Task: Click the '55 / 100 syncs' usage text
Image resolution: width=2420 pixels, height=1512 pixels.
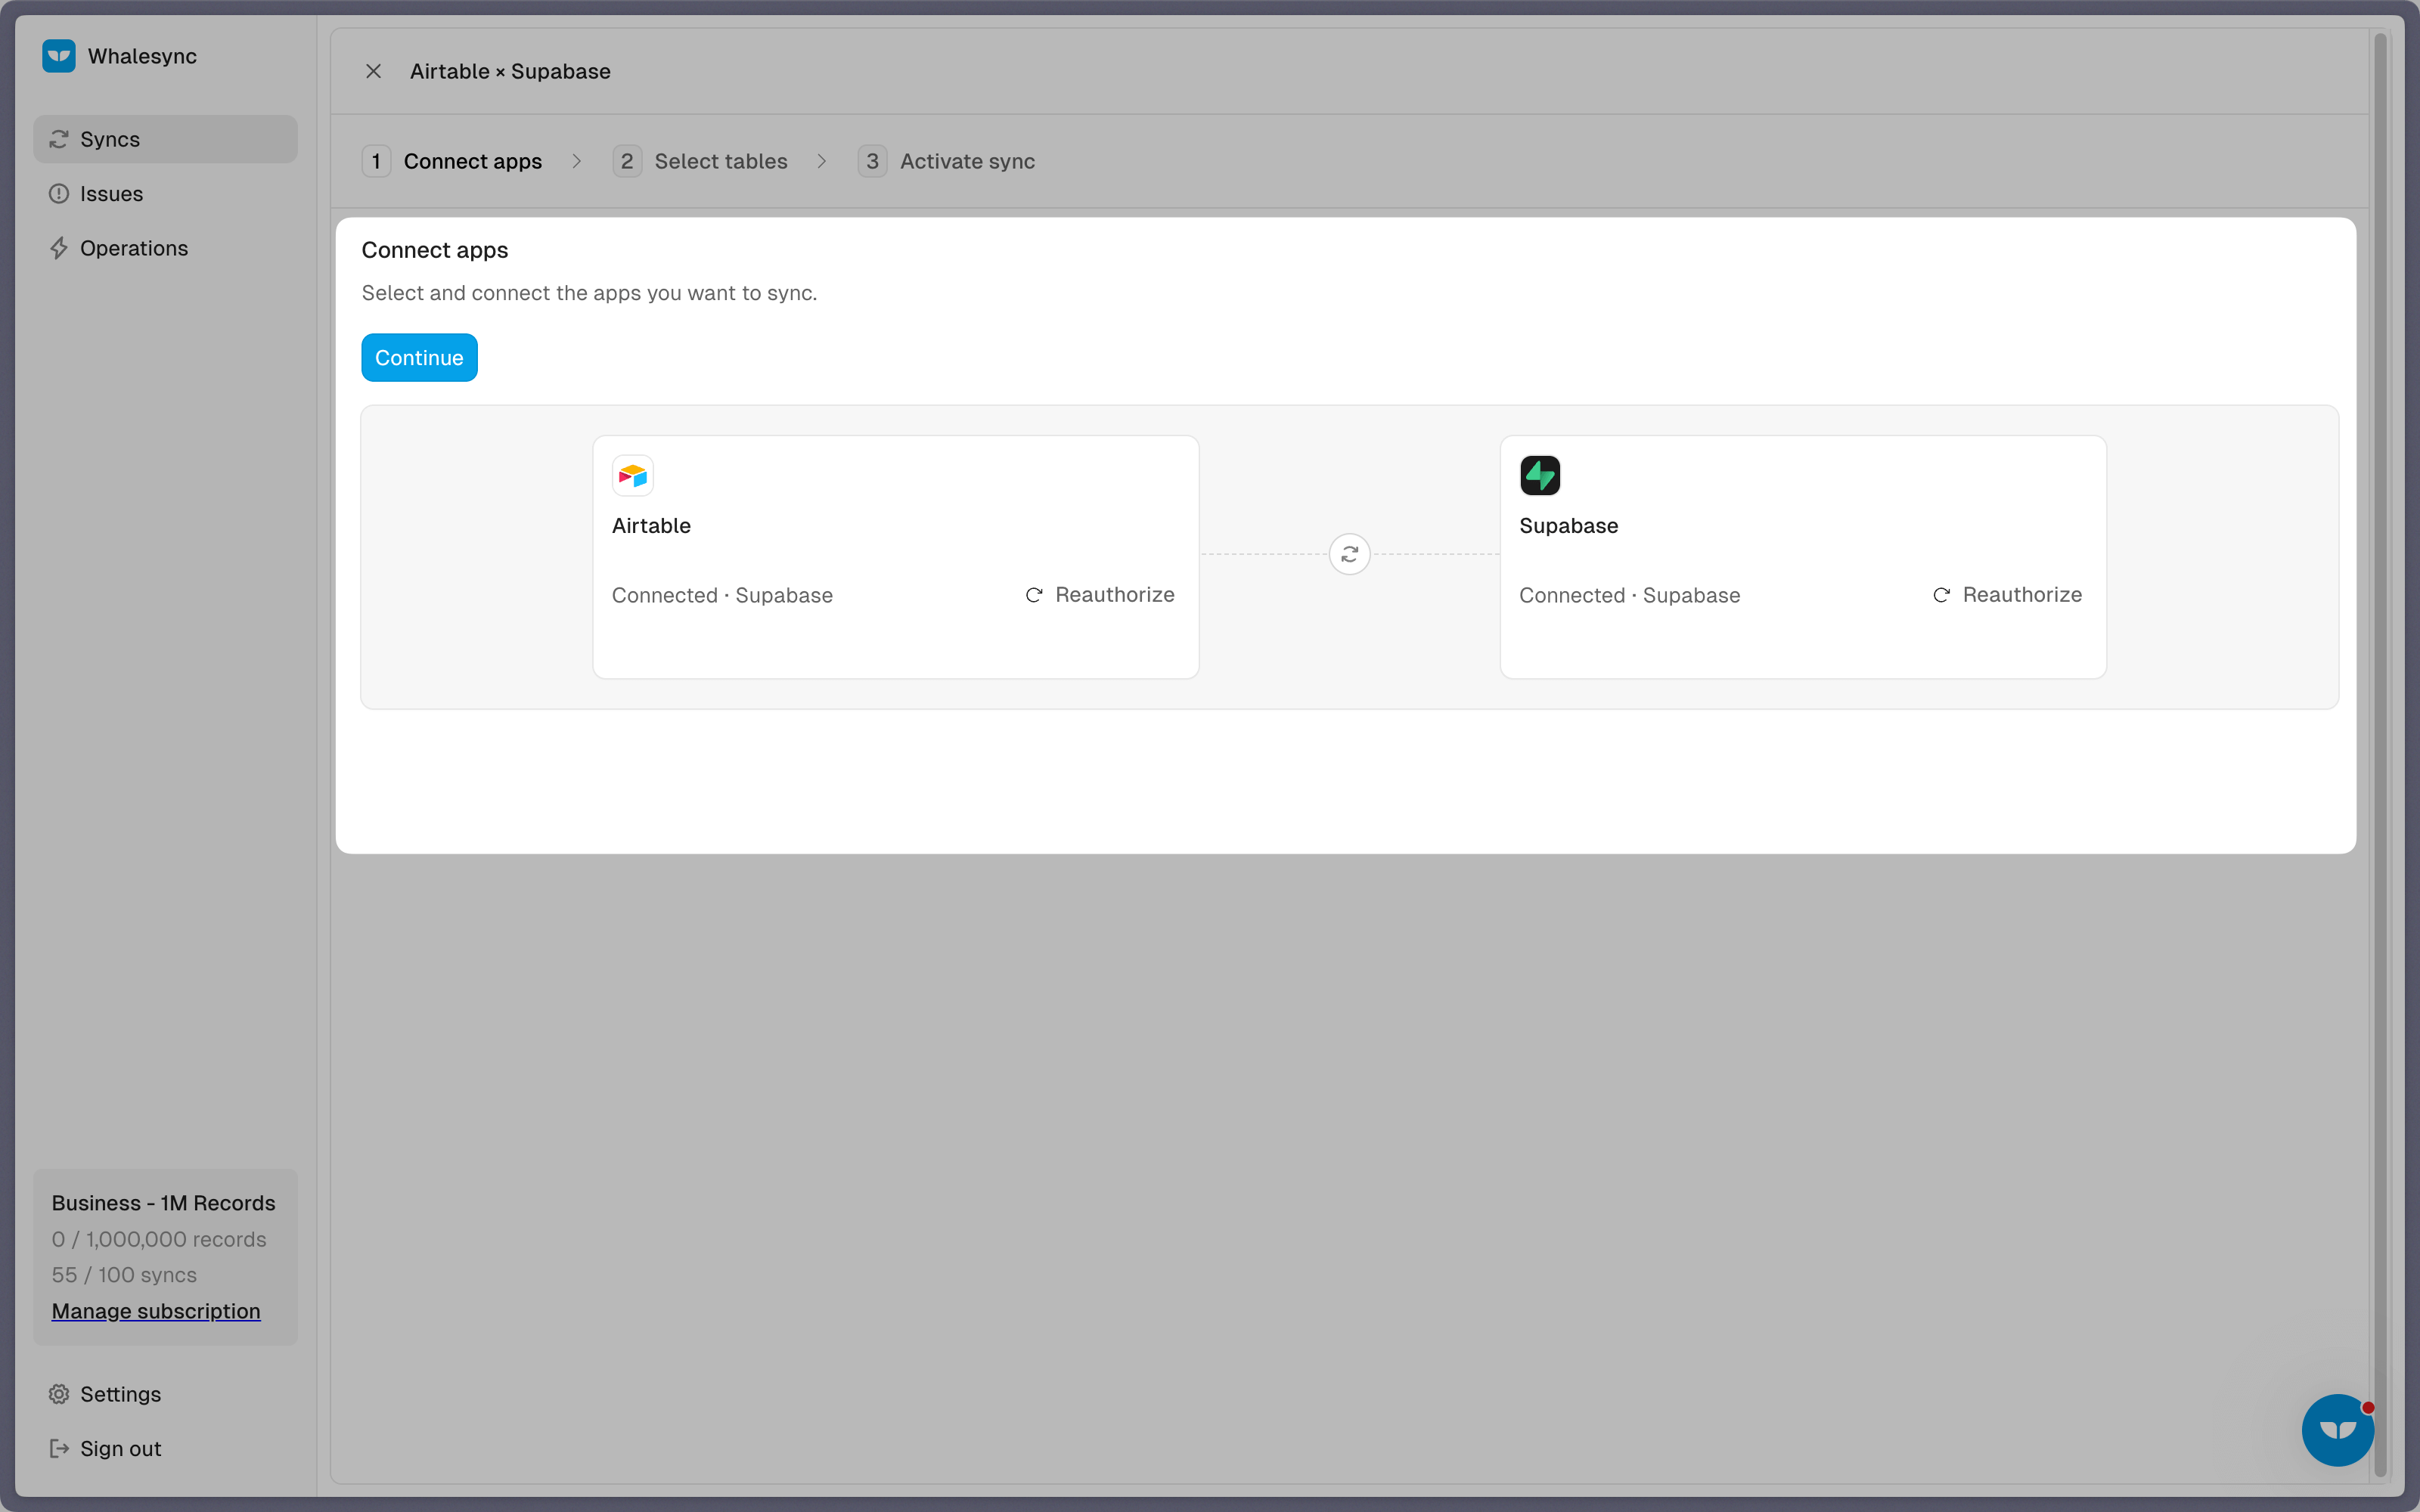Action: pyautogui.click(x=124, y=1275)
